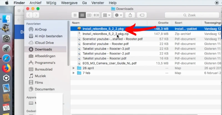Open the hexagon cube app in Dock
Image resolution: width=222 pixels, height=115 pixels.
[x=6, y=78]
